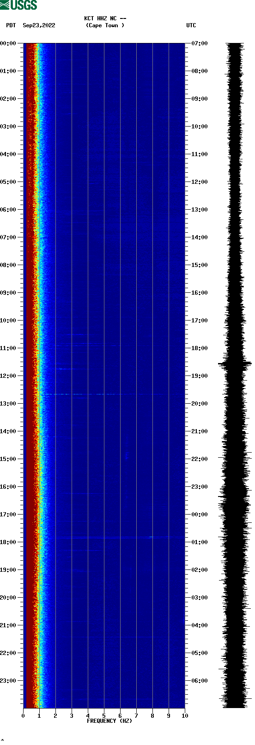The height and width of the screenshot is (745, 255).
Task: Click the frequency axis value 5
Action: [x=104, y=716]
